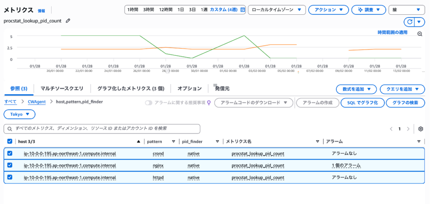Open the グラフ化したメトリクス tab

130,89
